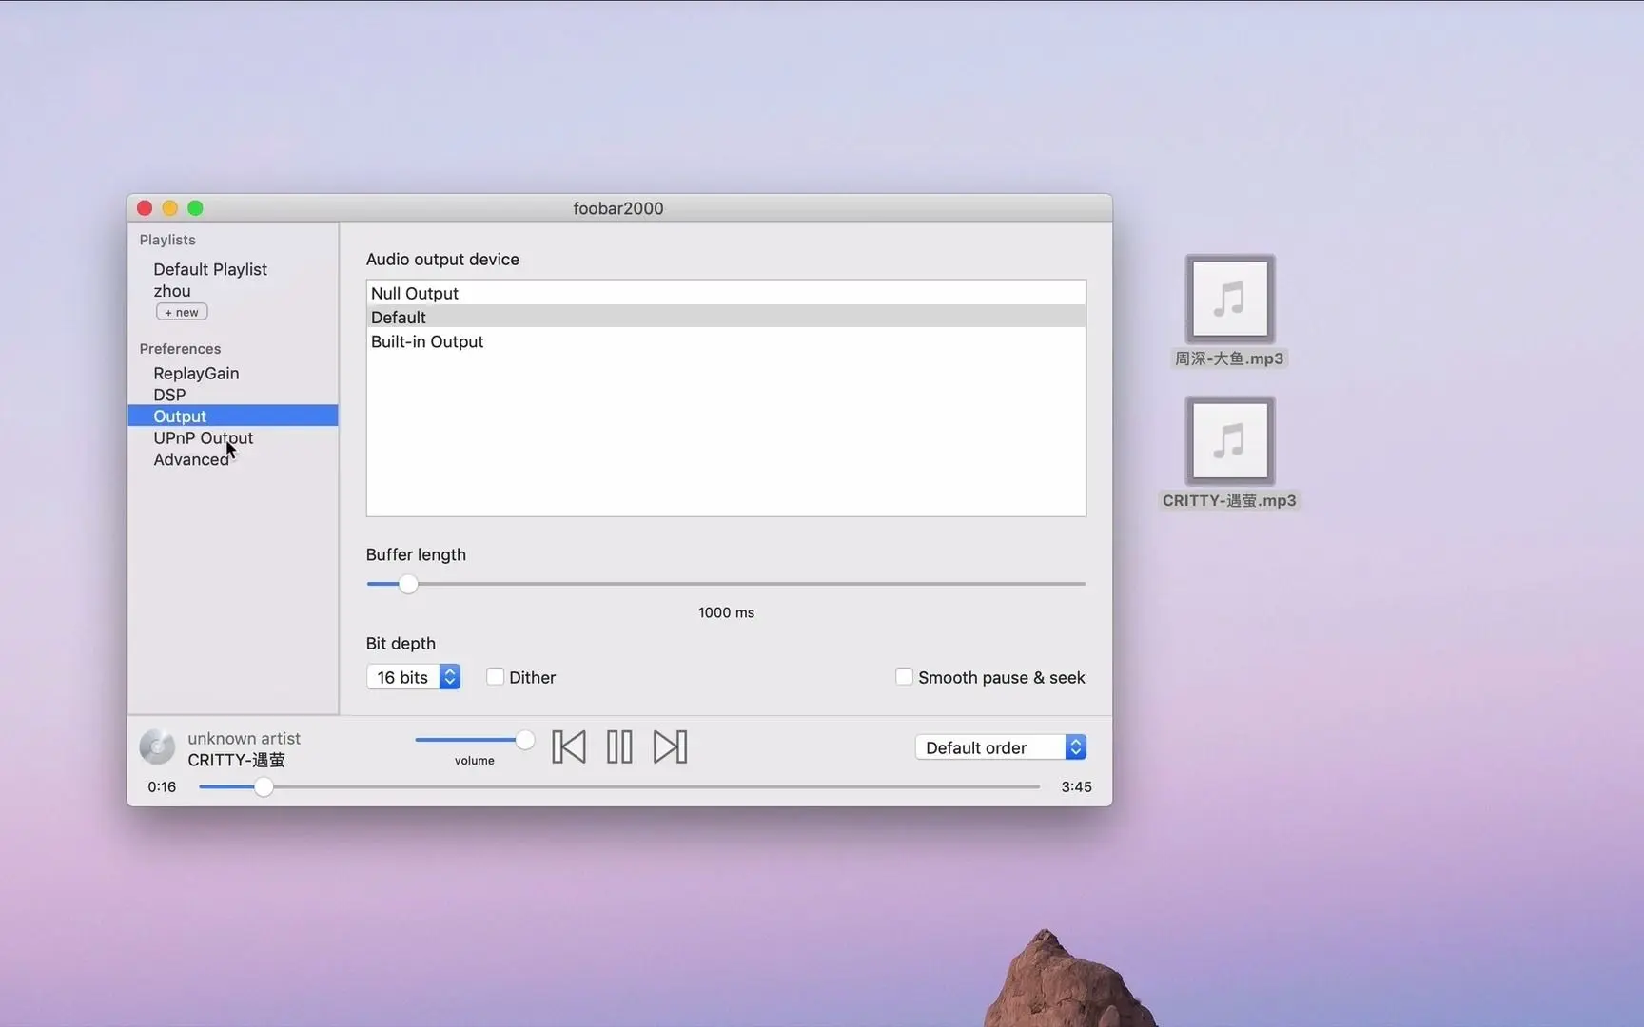This screenshot has height=1027, width=1644.
Task: Open the Default order playback dropdown
Action: click(x=1001, y=747)
